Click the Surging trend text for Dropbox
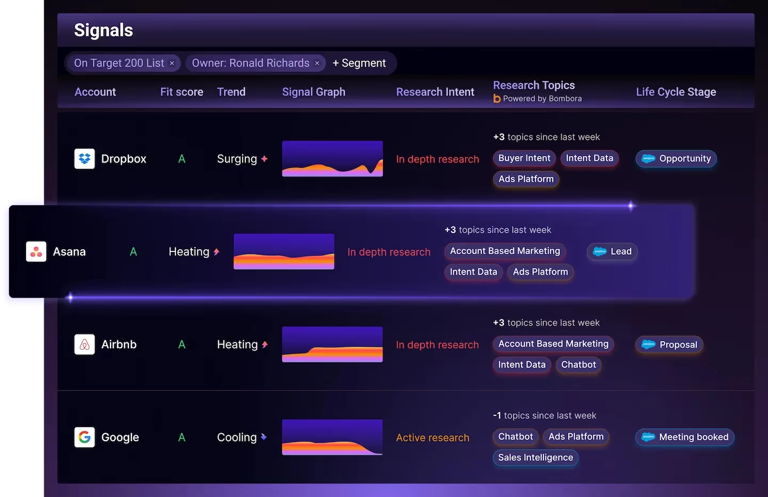The image size is (768, 497). (x=237, y=159)
